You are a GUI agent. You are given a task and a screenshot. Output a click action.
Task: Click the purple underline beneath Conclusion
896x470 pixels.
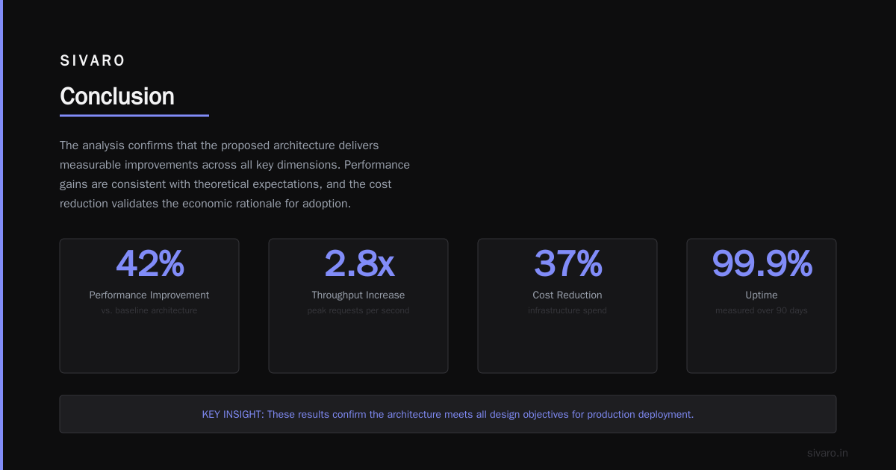(x=134, y=116)
